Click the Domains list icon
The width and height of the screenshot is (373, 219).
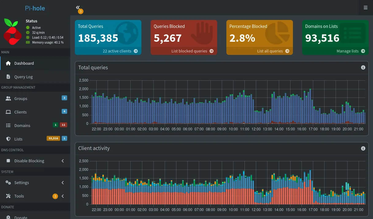point(8,125)
